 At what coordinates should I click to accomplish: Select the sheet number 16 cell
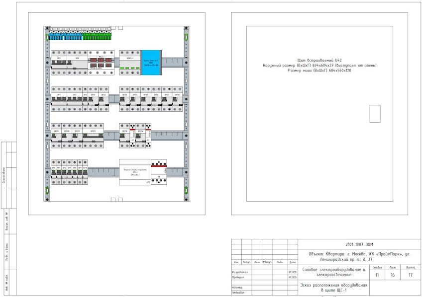click(x=392, y=275)
